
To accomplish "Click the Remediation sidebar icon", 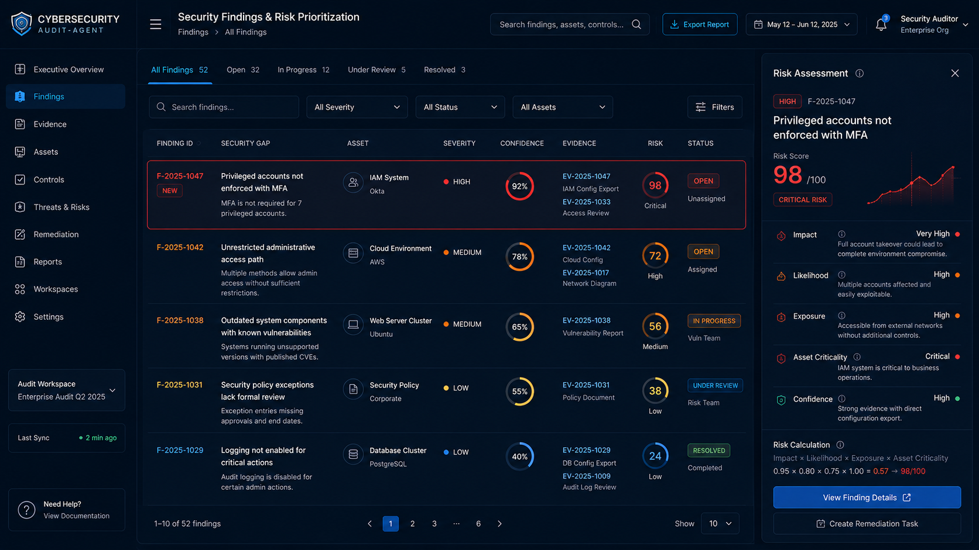I will 20,234.
